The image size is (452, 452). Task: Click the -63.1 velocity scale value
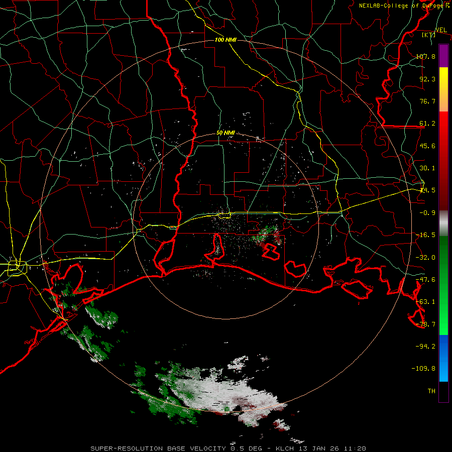(425, 301)
